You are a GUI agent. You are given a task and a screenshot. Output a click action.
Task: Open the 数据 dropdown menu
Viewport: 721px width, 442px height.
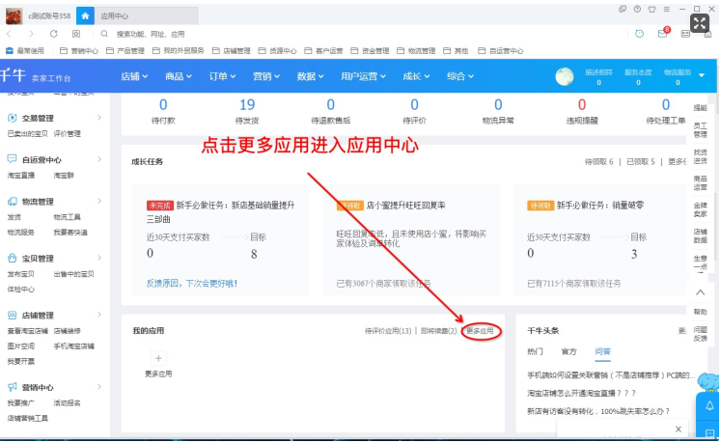(x=311, y=76)
